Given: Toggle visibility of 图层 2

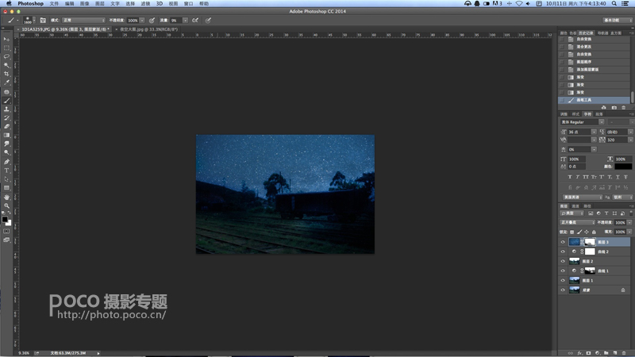Looking at the screenshot, I should (563, 261).
